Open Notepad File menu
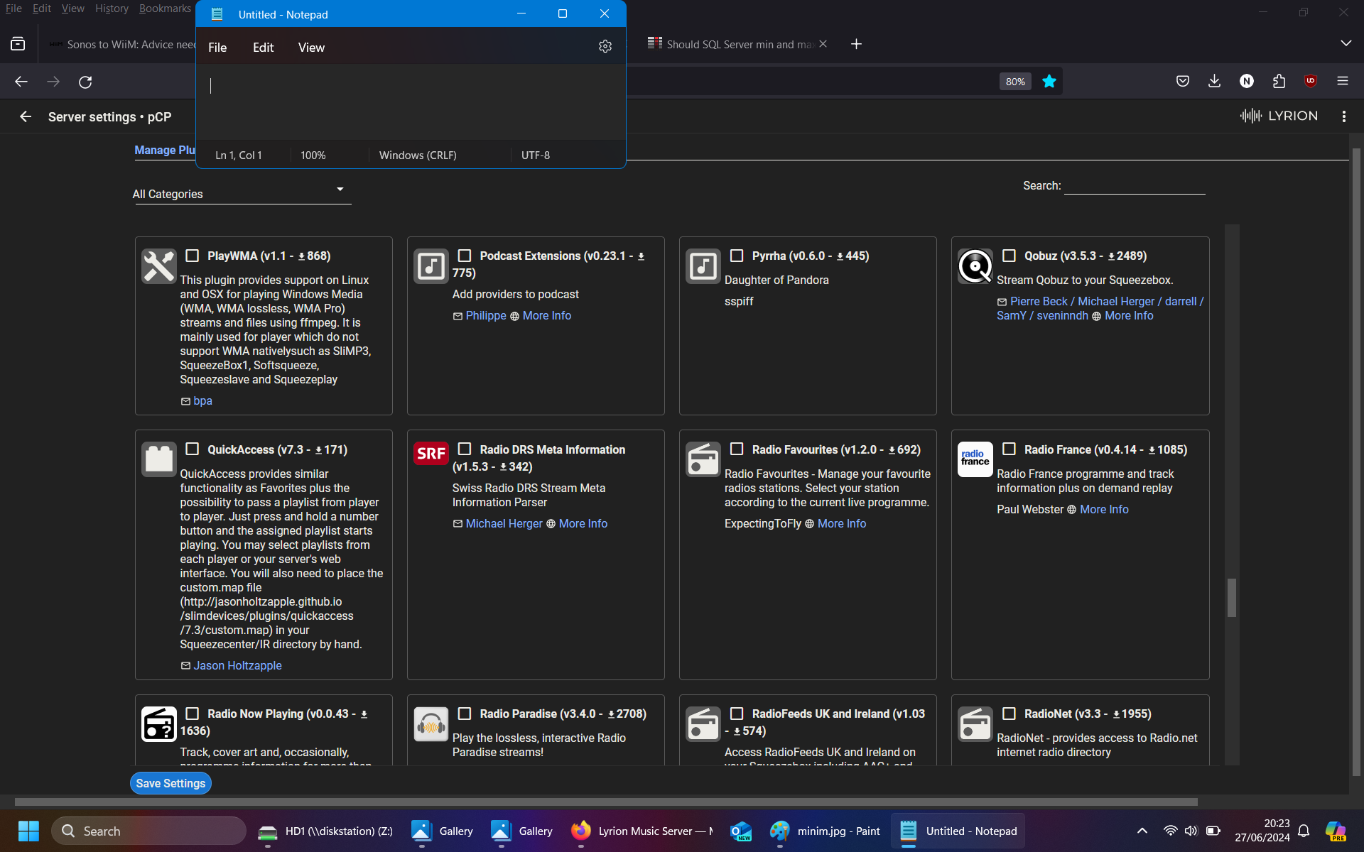The image size is (1364, 852). [x=217, y=48]
